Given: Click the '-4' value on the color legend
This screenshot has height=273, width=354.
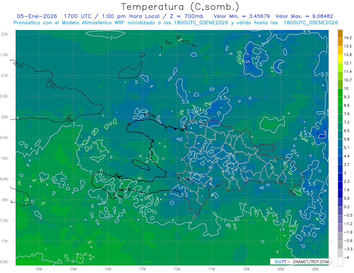Looking at the screenshot, I should pos(346,258).
